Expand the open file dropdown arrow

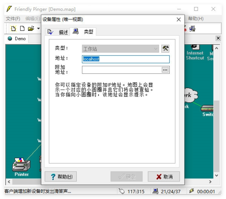pos(38,28)
